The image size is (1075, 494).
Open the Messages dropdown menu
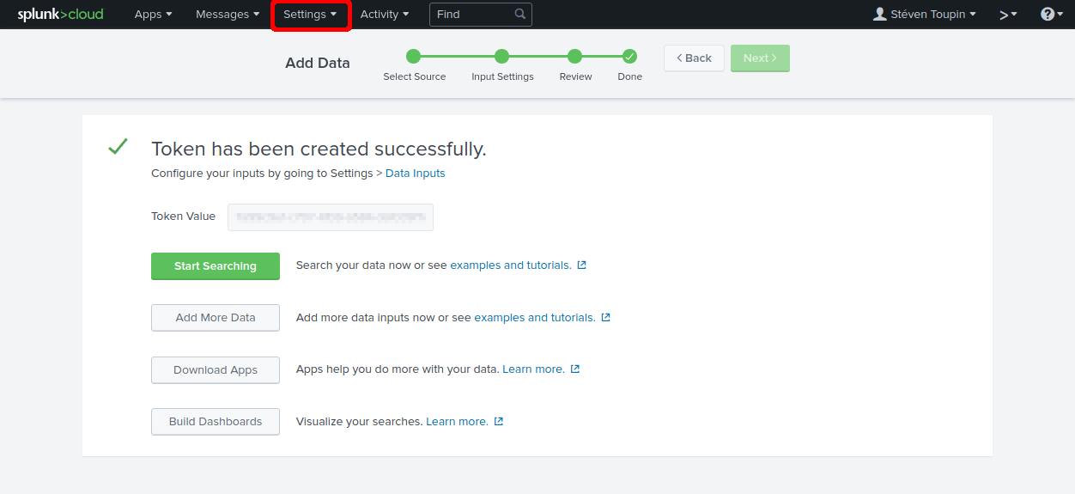[x=228, y=15]
